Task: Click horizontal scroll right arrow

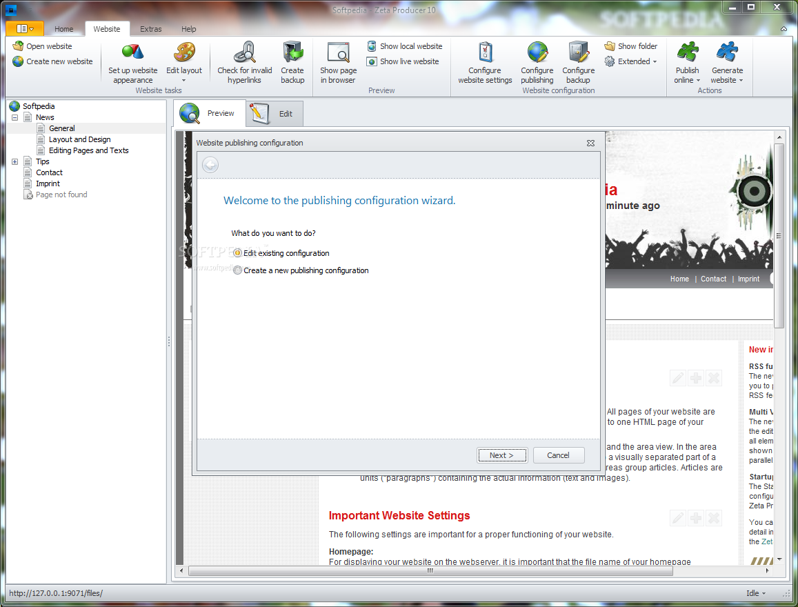Action: coord(768,571)
